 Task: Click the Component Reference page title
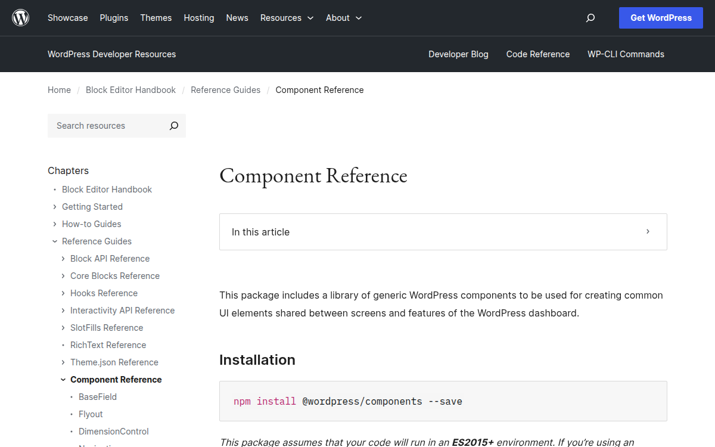(x=313, y=176)
